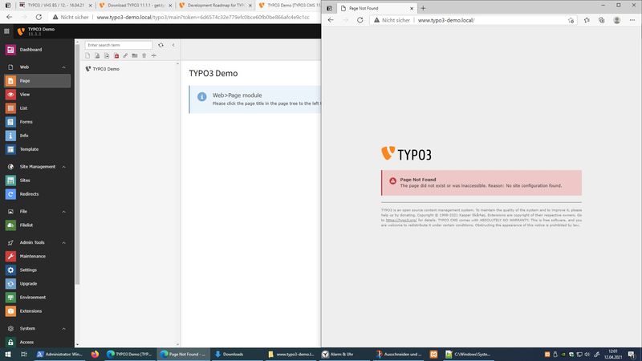Click the backend window address bar URL
642x361 pixels.
203,17
